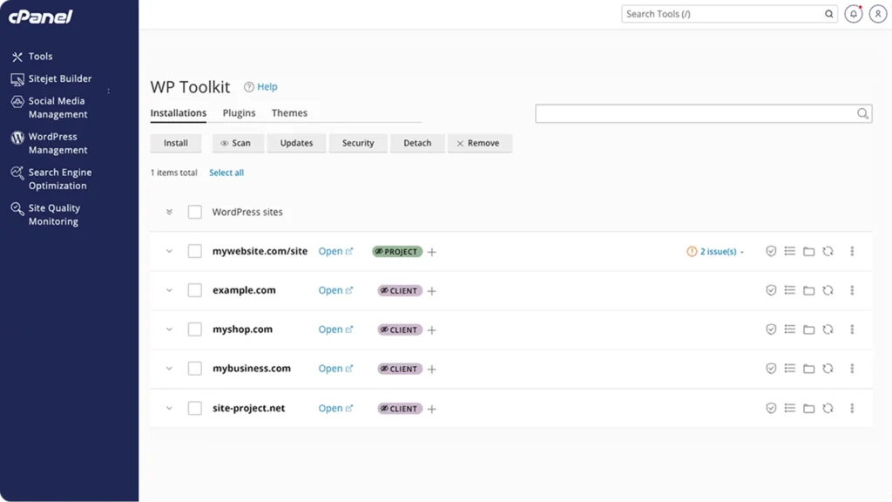Click the cPanel logo
The image size is (892, 502).
point(40,17)
